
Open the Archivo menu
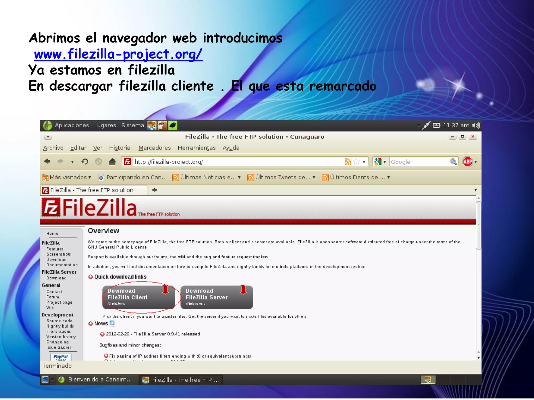coord(53,148)
